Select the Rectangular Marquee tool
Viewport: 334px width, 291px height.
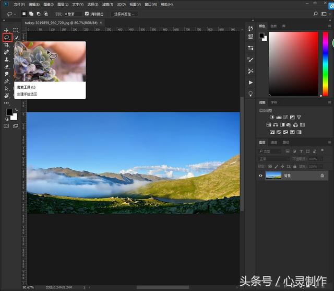16,30
